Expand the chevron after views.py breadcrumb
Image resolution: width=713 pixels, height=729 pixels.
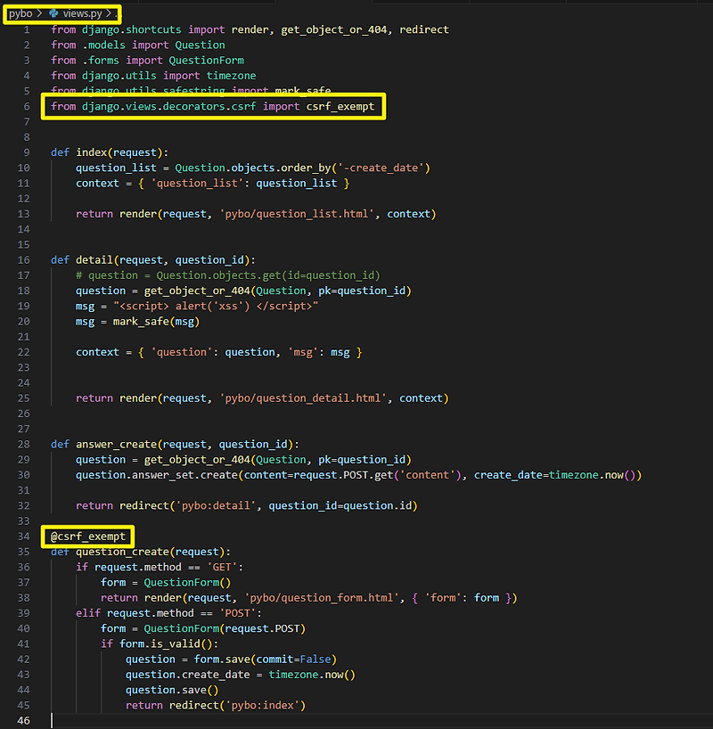click(110, 13)
